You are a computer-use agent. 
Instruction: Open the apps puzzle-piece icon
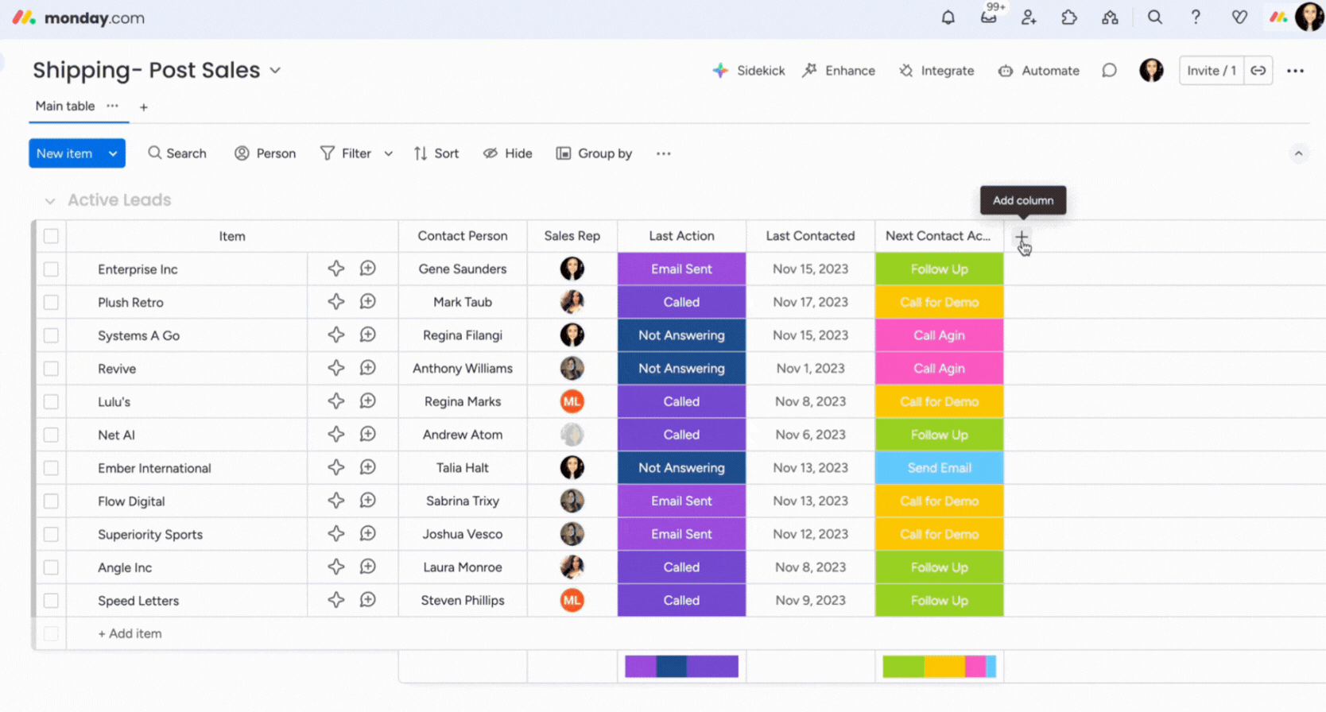tap(1069, 17)
